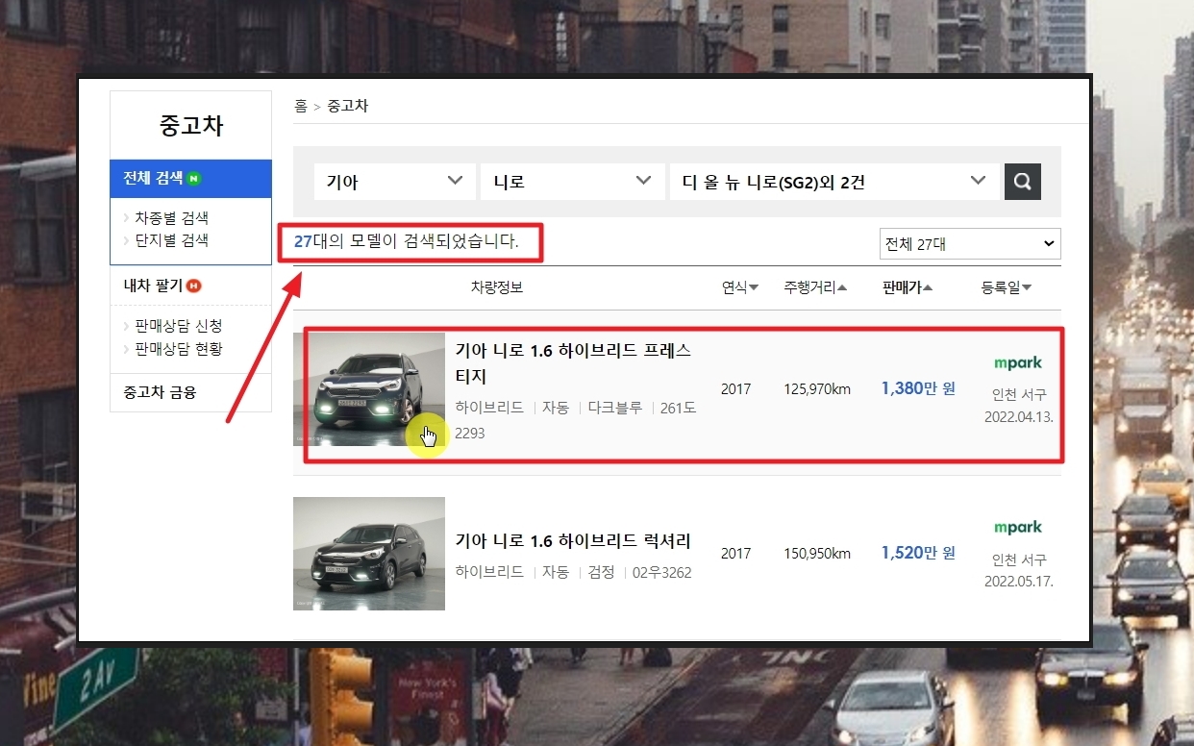Open the 니로 럭셔리 car thumbnail

pyautogui.click(x=369, y=553)
